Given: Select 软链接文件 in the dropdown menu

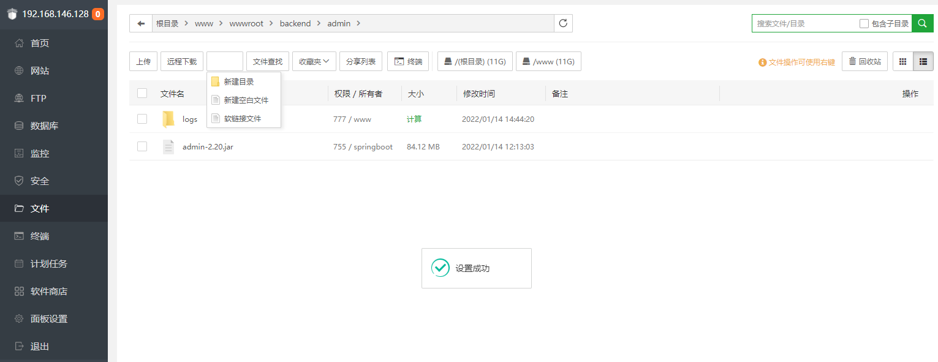Looking at the screenshot, I should (242, 118).
